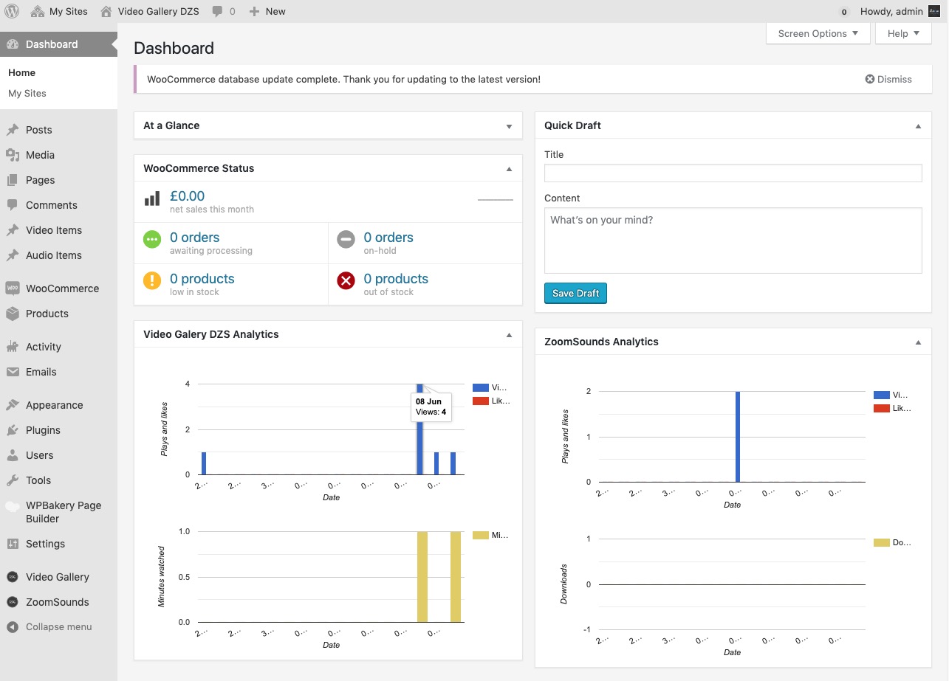This screenshot has width=949, height=681.
Task: Click the Appearance brush icon
Action: tap(13, 405)
